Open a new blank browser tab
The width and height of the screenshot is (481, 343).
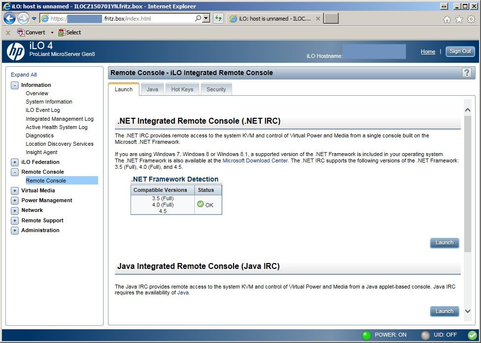[331, 19]
